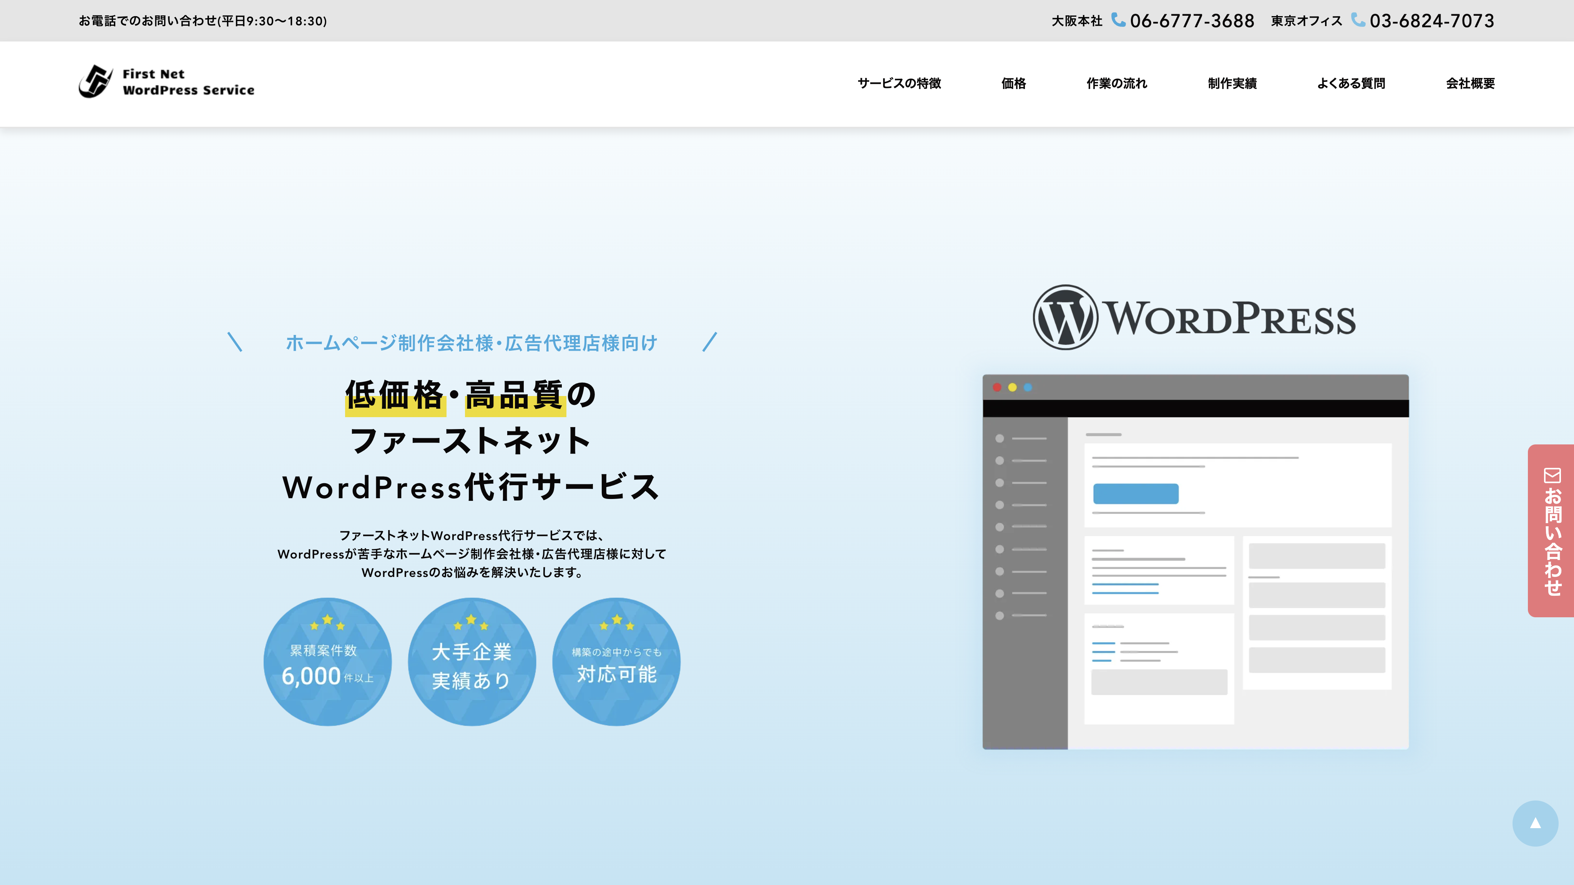Click the ファーストネット heading line
Viewport: 1574px width, 885px height.
[x=470, y=440]
